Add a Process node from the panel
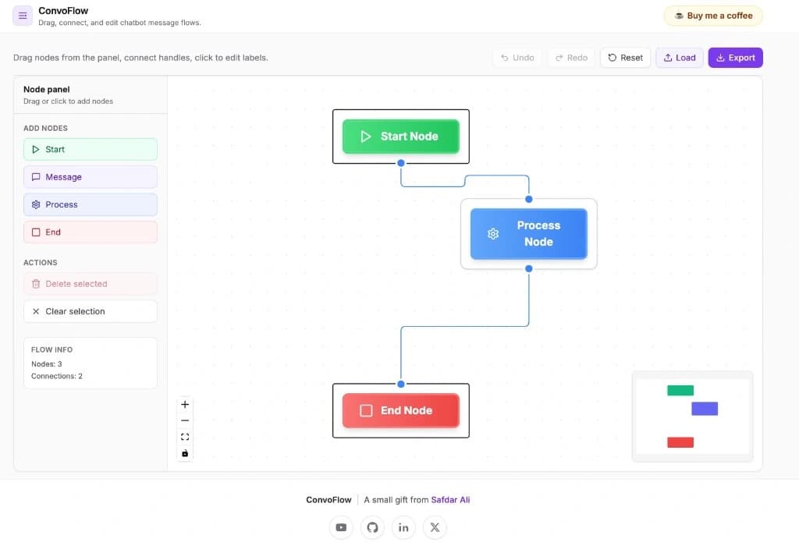The width and height of the screenshot is (799, 546). pyautogui.click(x=91, y=204)
